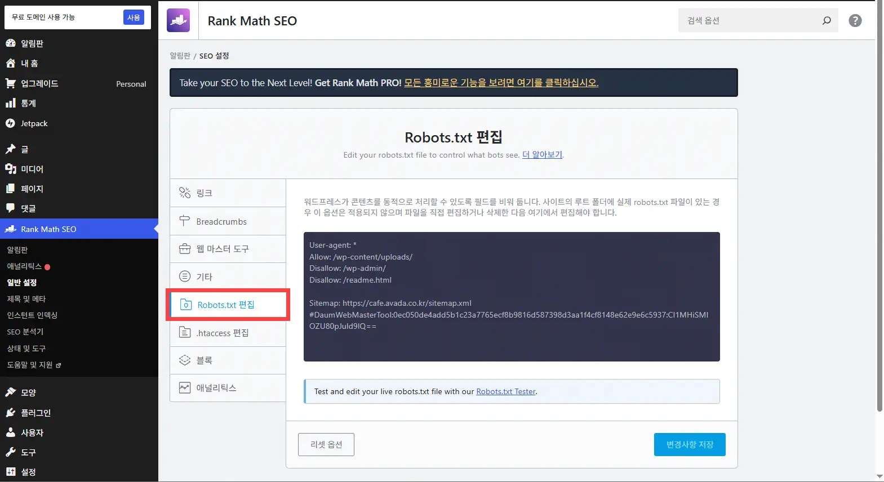Click the 글 pushpin icon
Image resolution: width=884 pixels, height=482 pixels.
[x=11, y=149]
